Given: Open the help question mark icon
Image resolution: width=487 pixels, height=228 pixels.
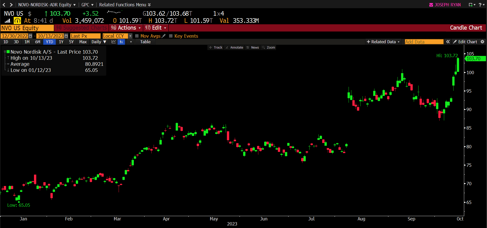Looking at the screenshot, I should (x=480, y=5).
